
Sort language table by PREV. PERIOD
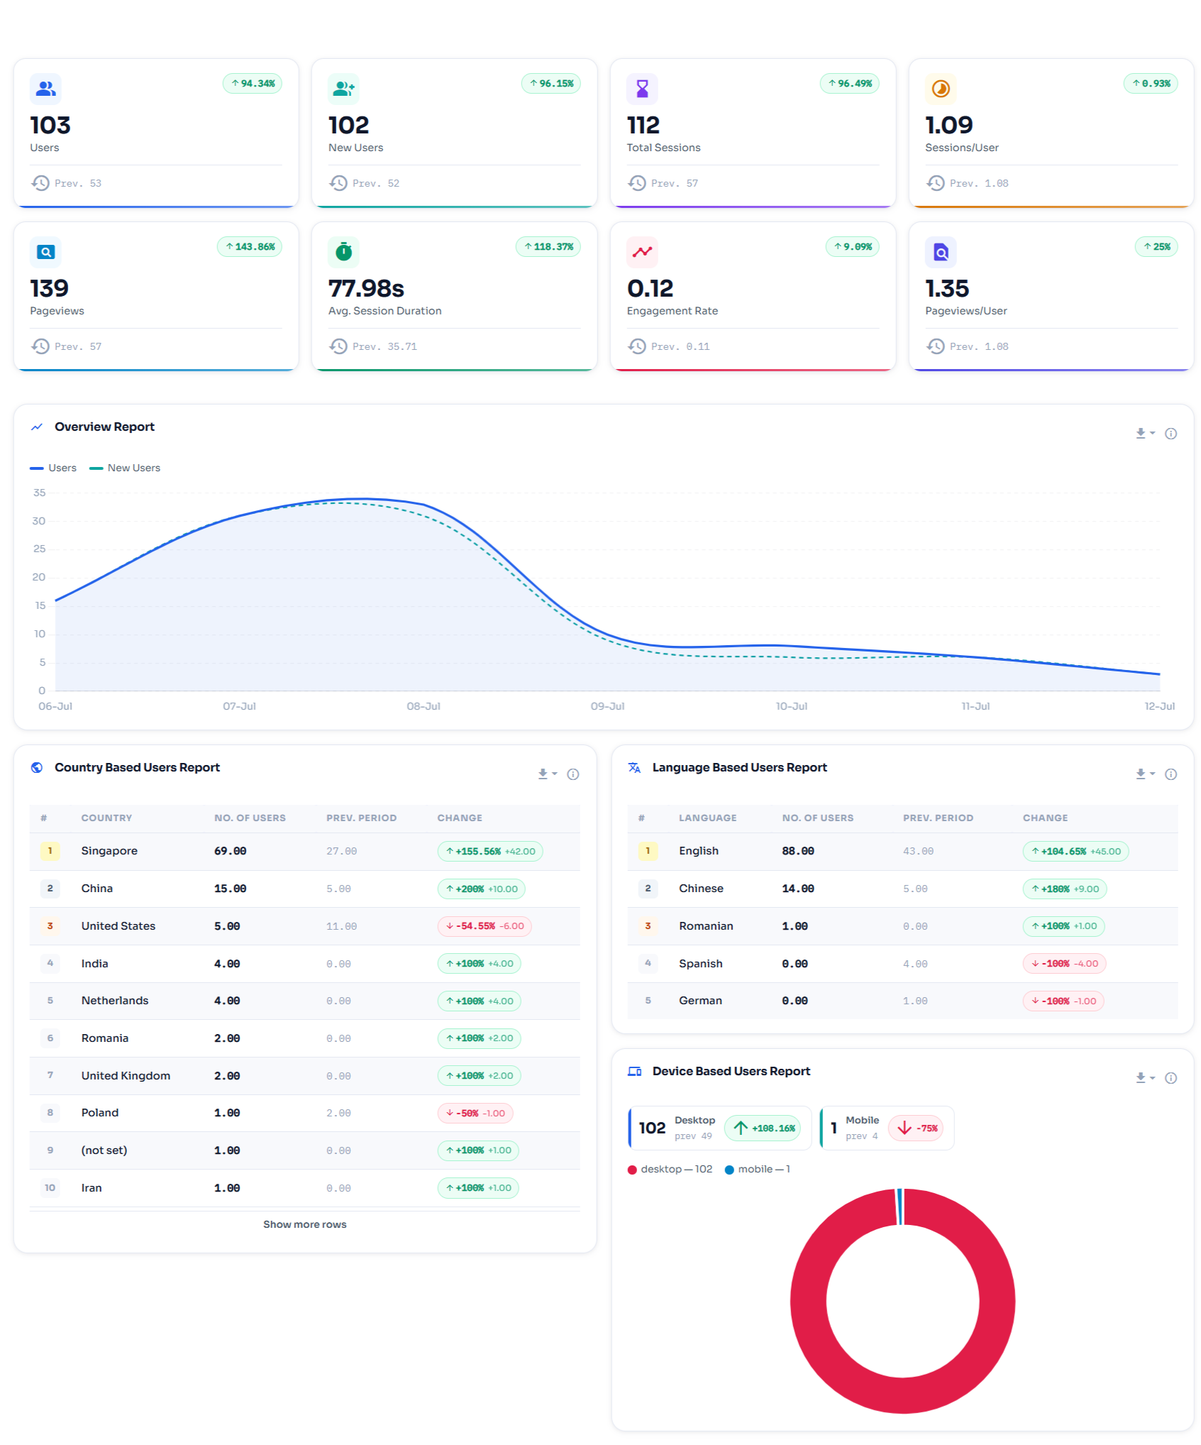click(938, 818)
